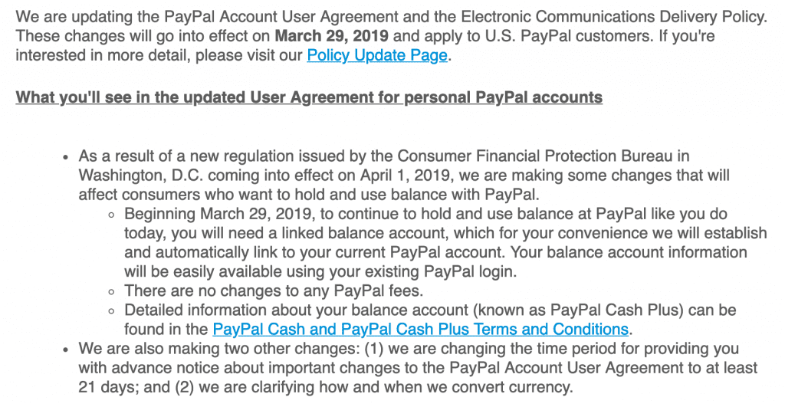Click the solid bullet before "As a result"

tap(65, 158)
